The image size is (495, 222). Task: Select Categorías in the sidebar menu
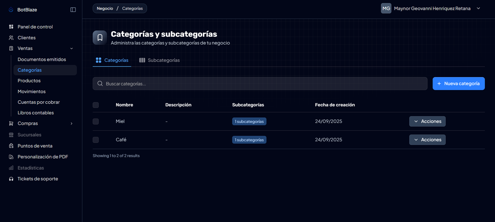(45, 70)
